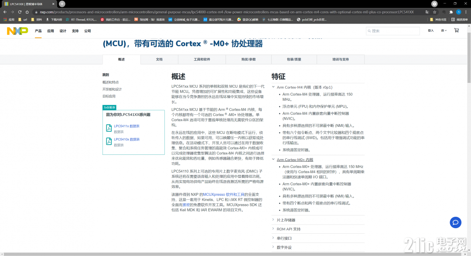This screenshot has height=256, width=471.
Task: Open LPC5411x 数据表 link
Action: pos(126,126)
